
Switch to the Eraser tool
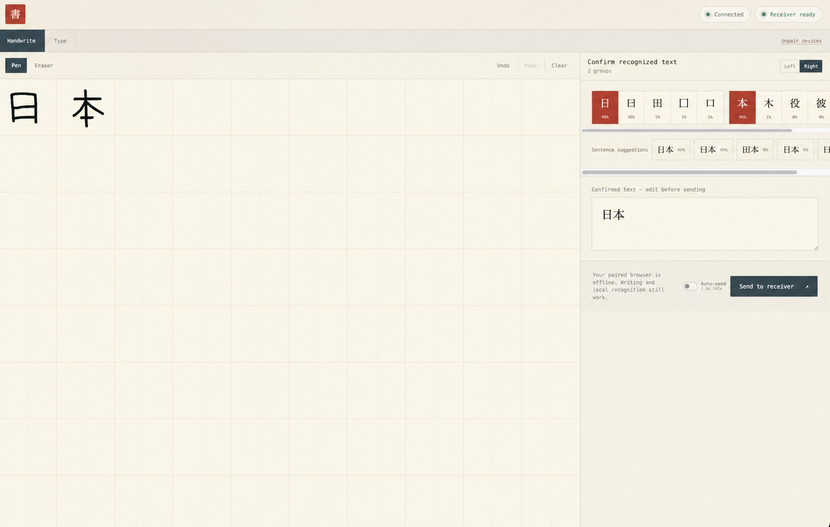click(44, 65)
